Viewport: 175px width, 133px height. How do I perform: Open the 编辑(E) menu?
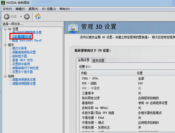[x=20, y=9]
